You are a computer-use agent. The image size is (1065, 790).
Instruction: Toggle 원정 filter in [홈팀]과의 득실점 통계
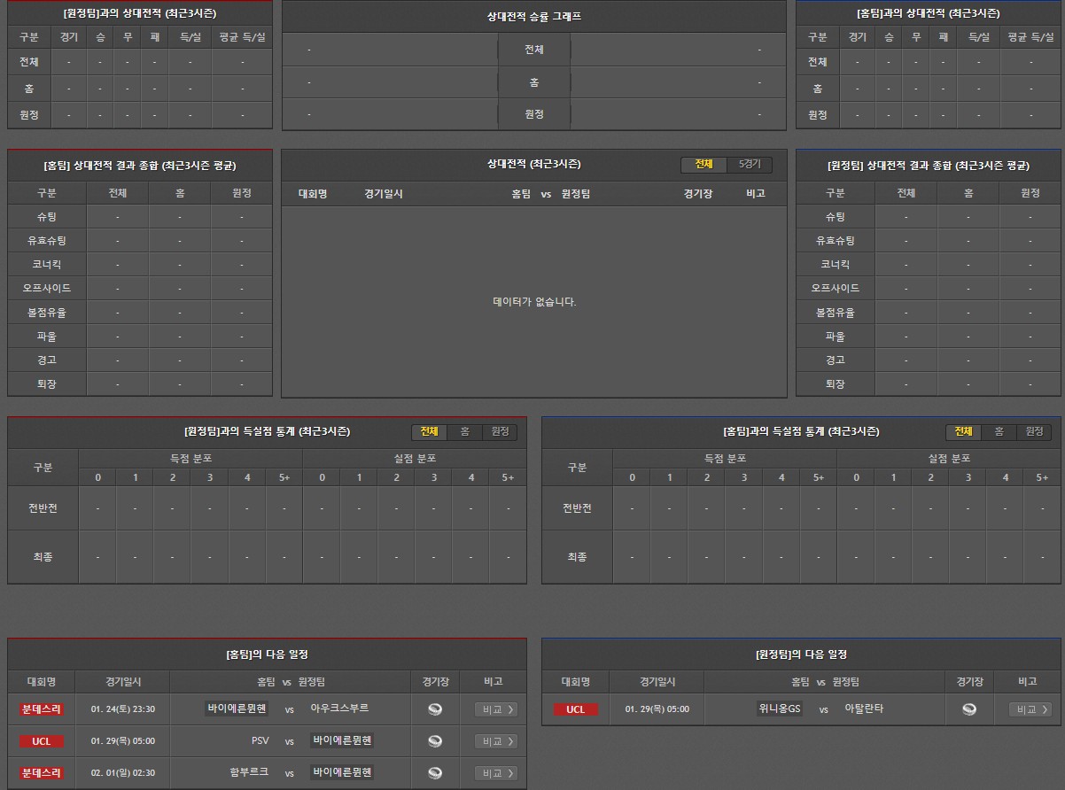coord(1034,431)
